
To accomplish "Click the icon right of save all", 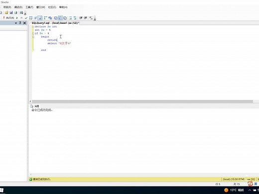I will coord(21,12).
